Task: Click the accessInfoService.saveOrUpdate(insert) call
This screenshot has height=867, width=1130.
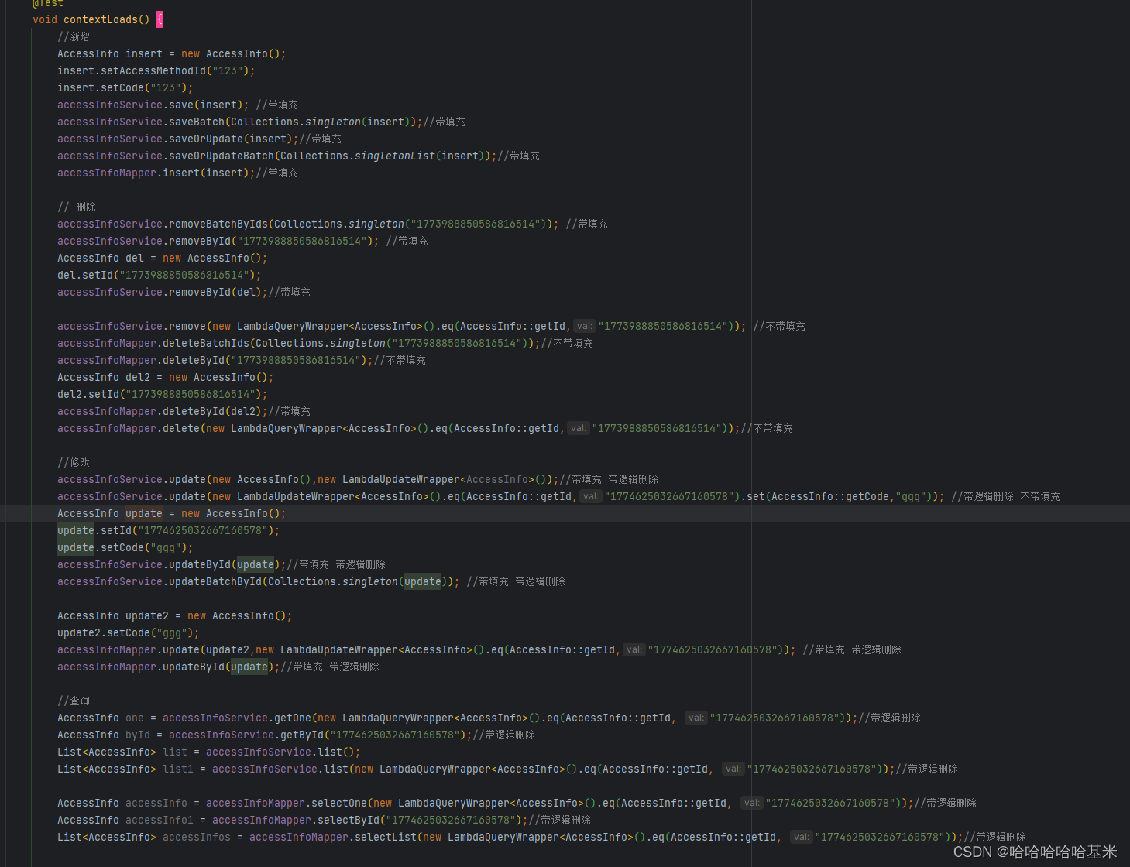Action: click(178, 139)
